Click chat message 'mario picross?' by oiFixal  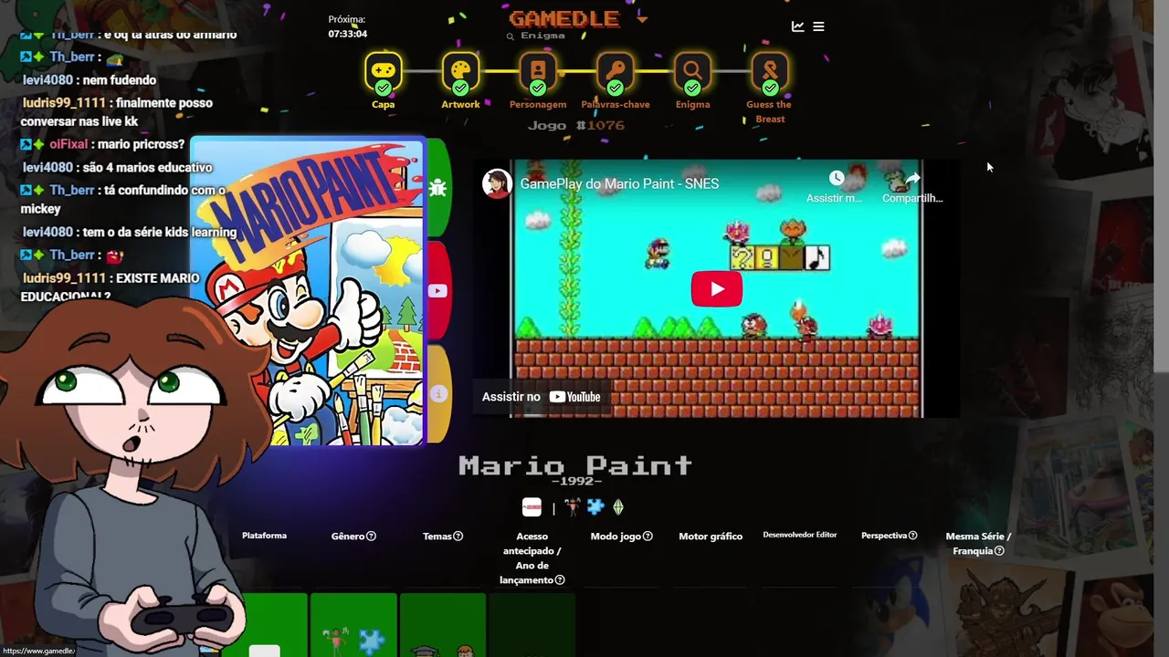[141, 144]
